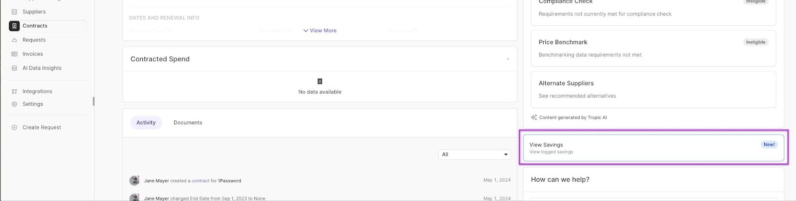Click the Invoices sidebar icon
Screen dimensions: 796x201
coord(14,54)
